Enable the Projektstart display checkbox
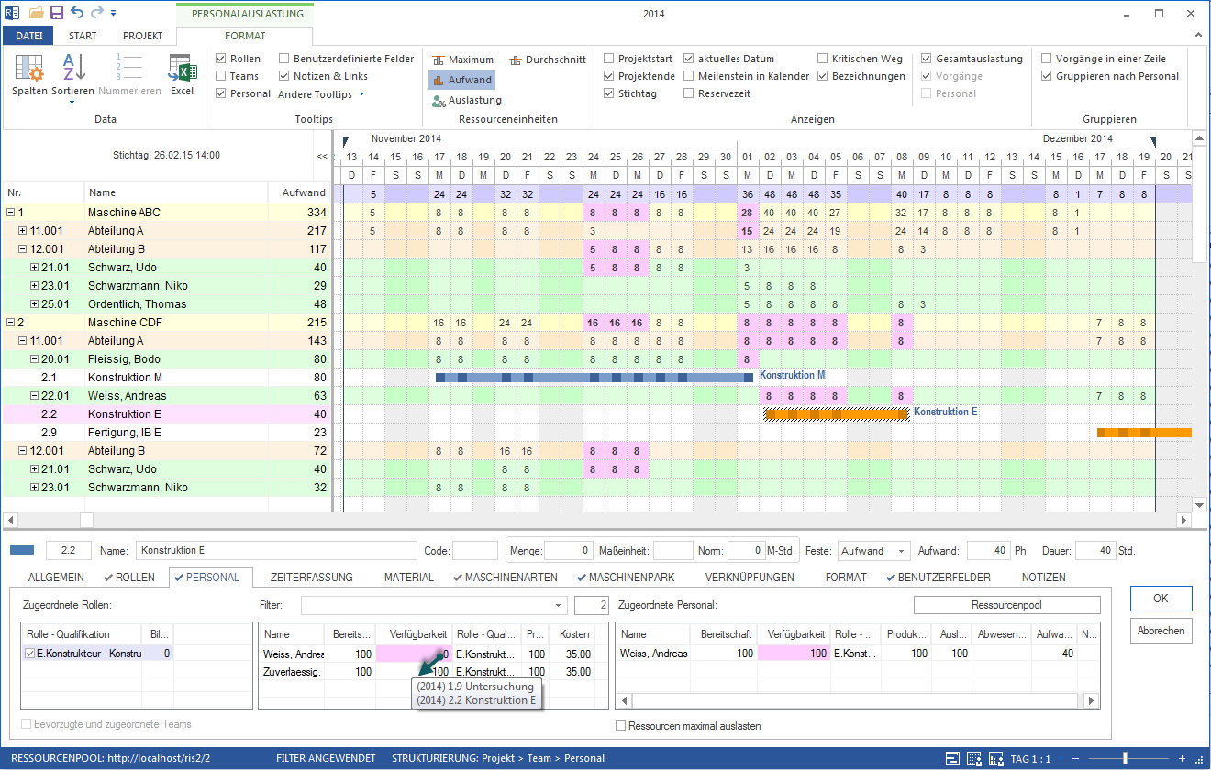The width and height of the screenshot is (1211, 770). point(609,59)
